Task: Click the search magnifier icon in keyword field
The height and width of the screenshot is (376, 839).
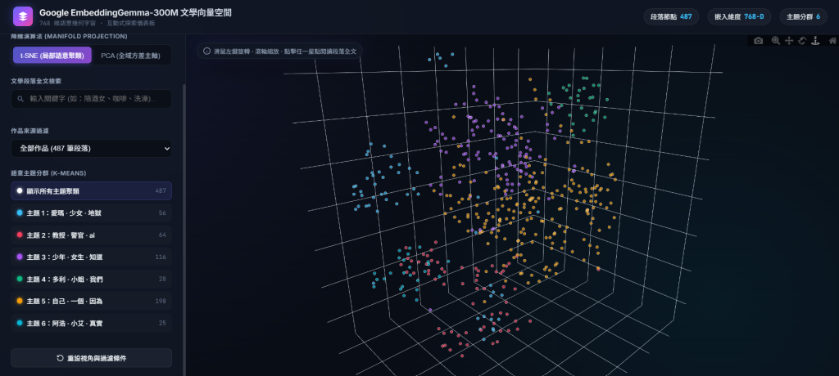Action: (x=20, y=99)
